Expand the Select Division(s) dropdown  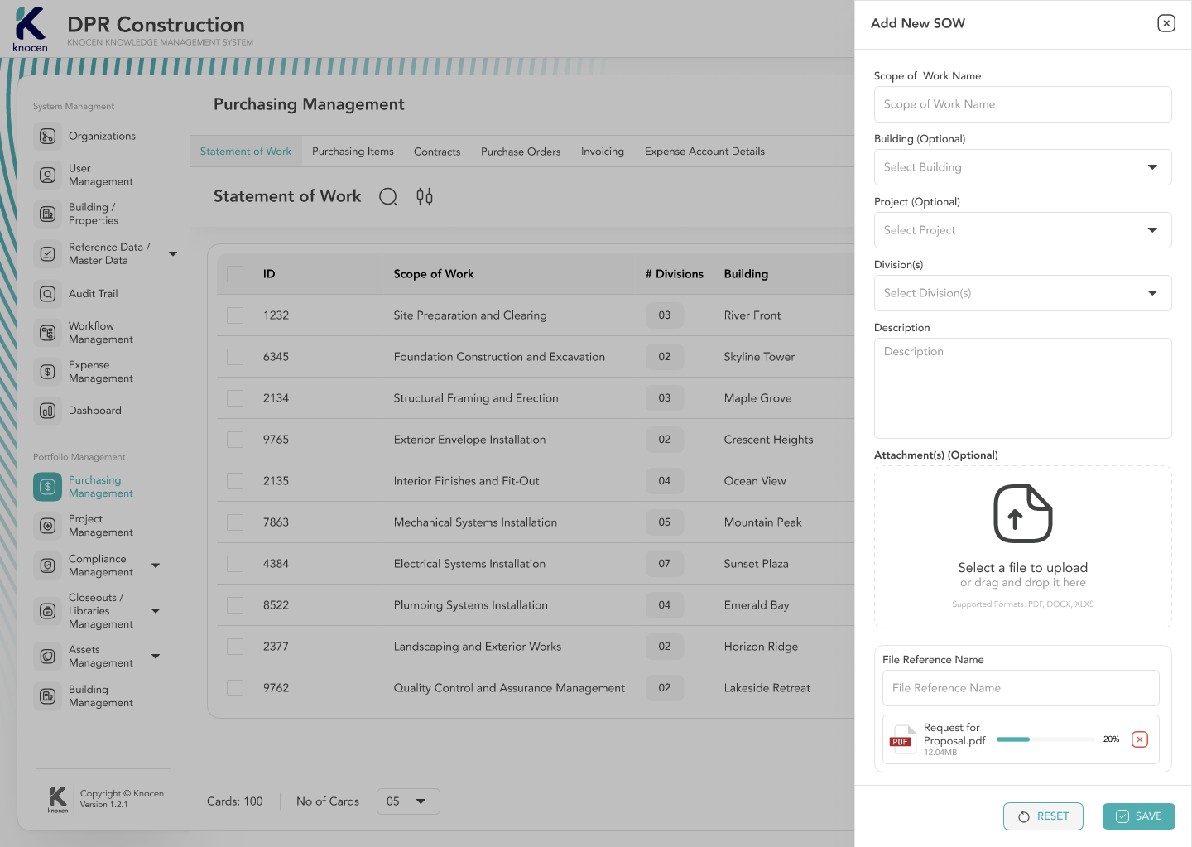(x=1022, y=293)
